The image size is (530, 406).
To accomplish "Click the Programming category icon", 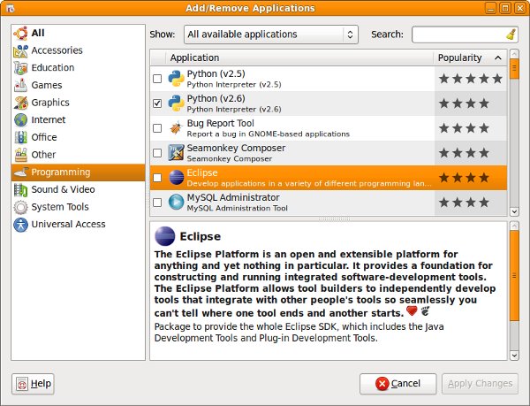I will pos(20,172).
